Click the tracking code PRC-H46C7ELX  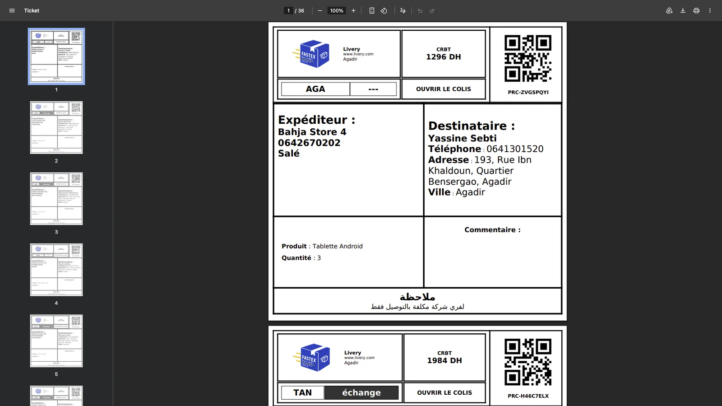[x=528, y=396]
